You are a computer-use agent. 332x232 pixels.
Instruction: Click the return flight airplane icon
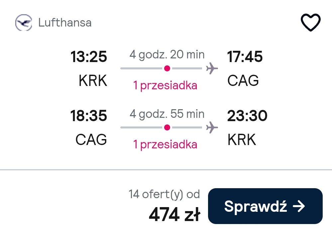click(x=212, y=127)
